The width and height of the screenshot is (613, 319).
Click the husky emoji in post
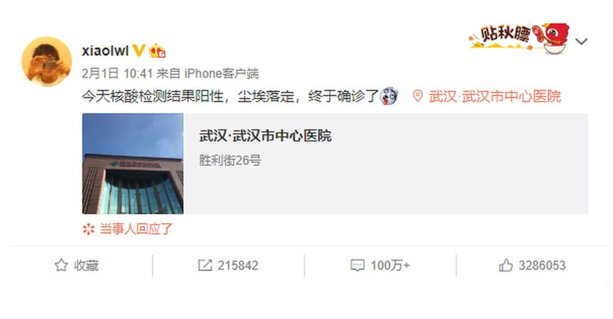pyautogui.click(x=389, y=96)
